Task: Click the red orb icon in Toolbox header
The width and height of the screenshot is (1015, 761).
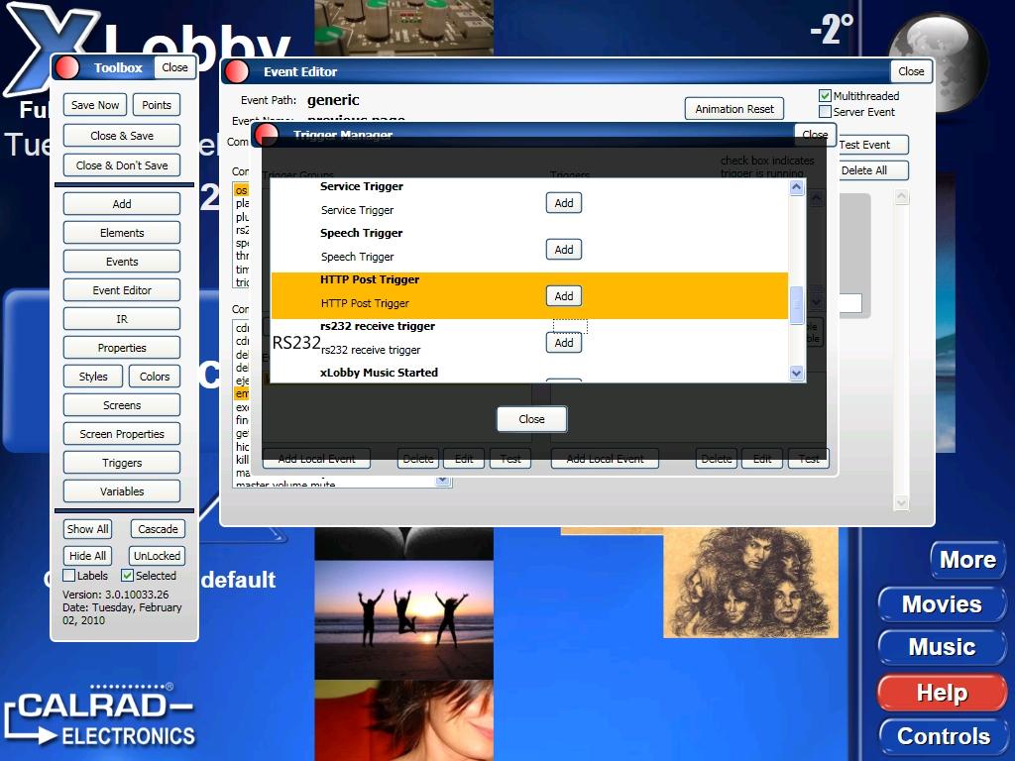Action: [66, 67]
